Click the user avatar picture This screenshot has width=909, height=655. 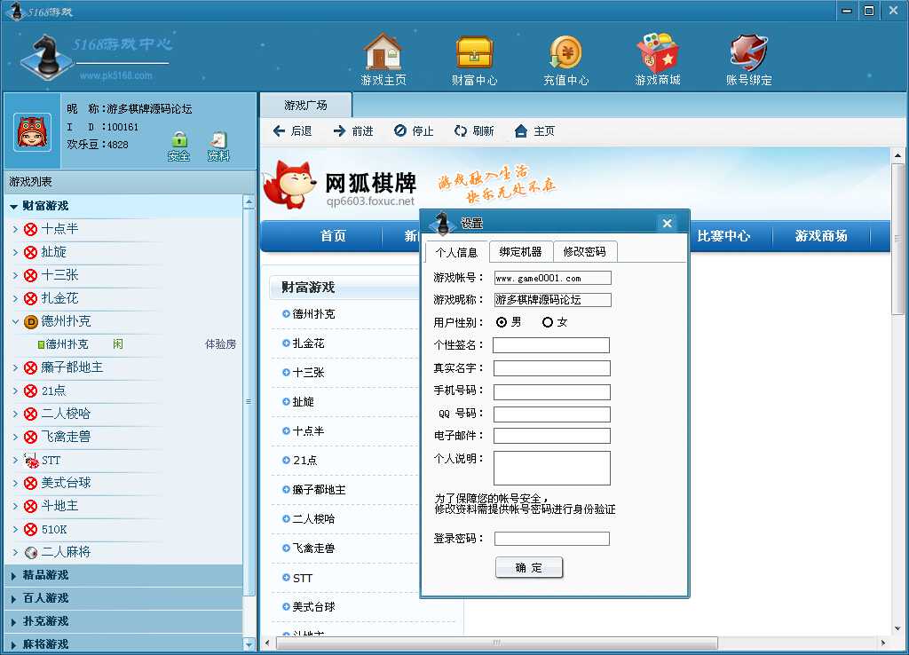33,131
